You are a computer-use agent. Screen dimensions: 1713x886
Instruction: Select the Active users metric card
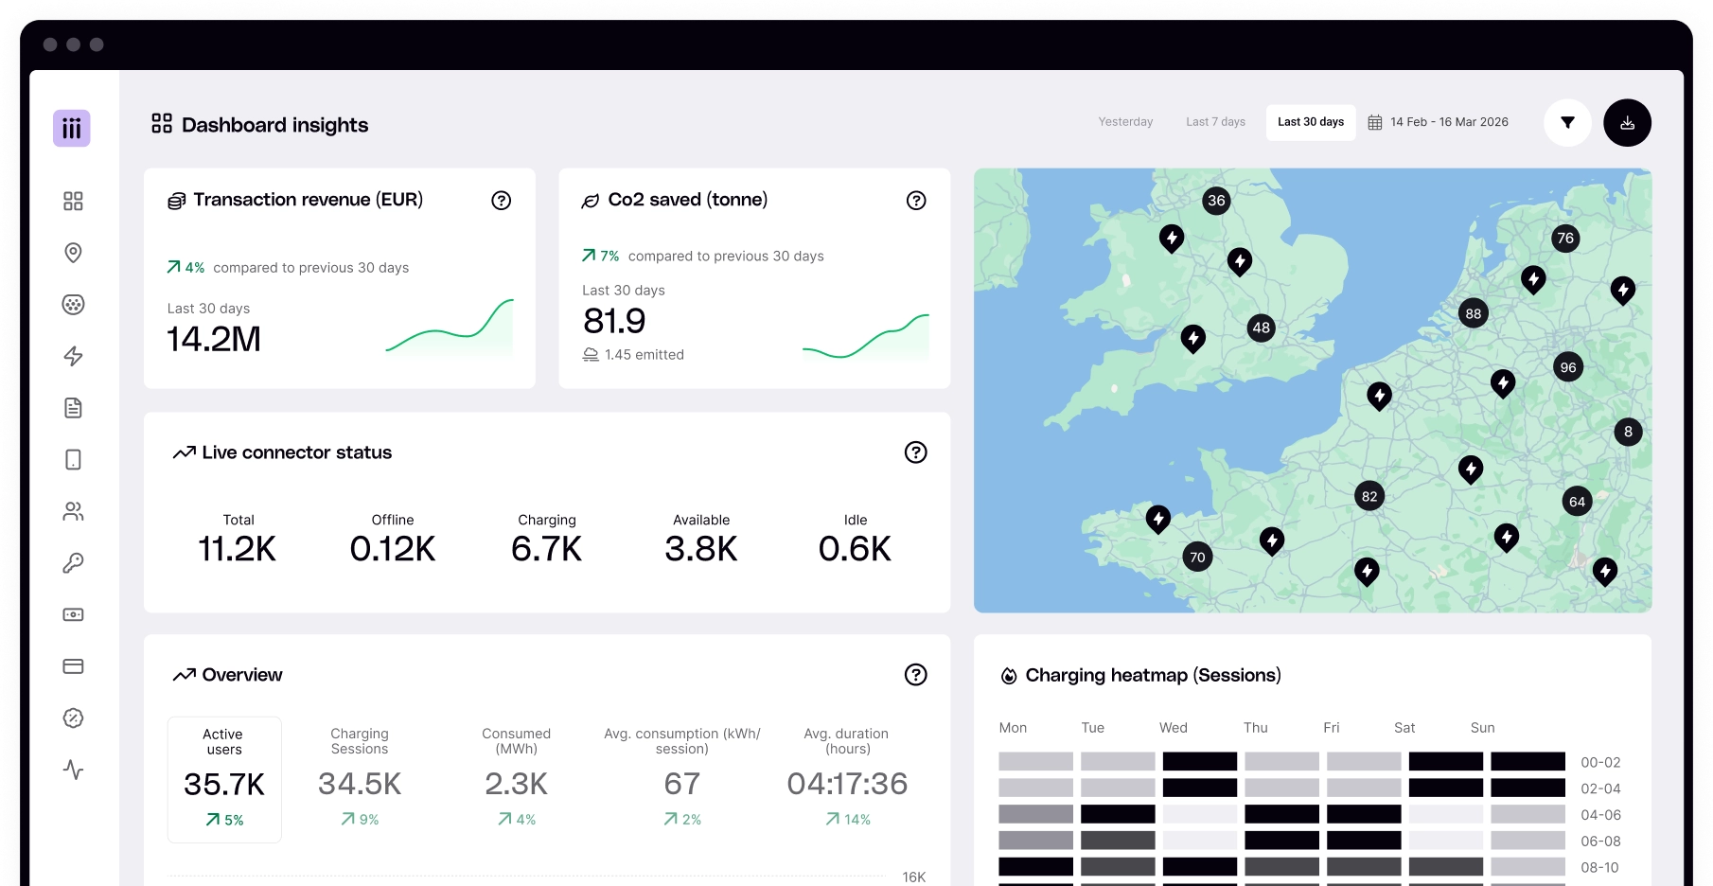224,779
